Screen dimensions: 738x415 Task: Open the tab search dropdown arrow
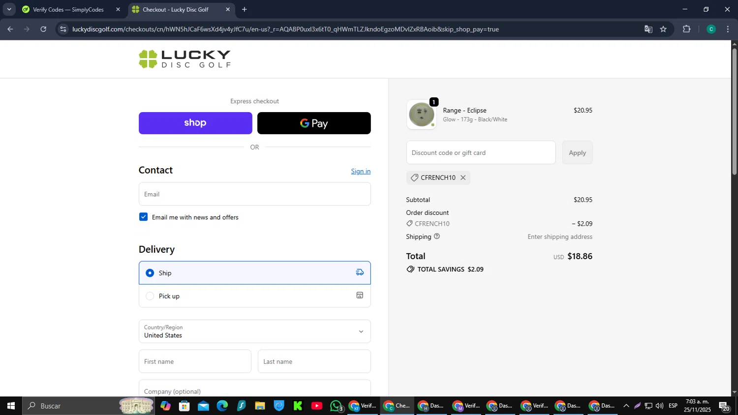(x=9, y=9)
